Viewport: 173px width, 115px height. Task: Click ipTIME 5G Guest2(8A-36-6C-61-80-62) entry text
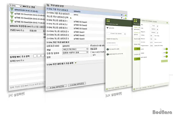point(30,18)
